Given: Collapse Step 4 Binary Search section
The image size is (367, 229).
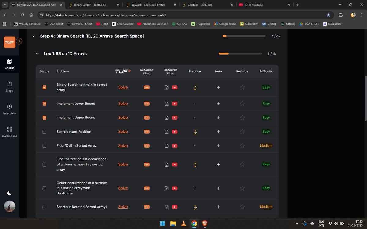Looking at the screenshot, I should [x=33, y=36].
